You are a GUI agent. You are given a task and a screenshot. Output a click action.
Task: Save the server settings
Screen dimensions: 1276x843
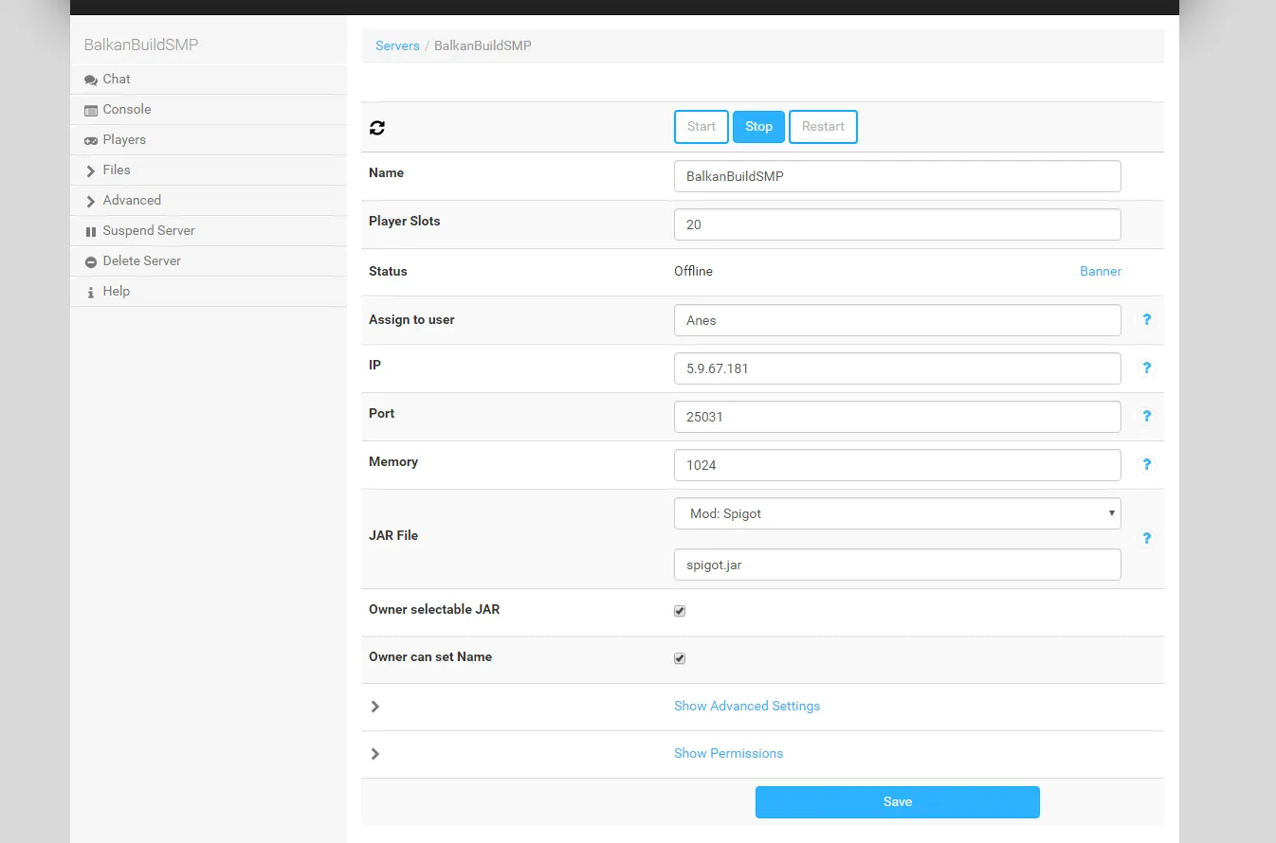point(897,801)
